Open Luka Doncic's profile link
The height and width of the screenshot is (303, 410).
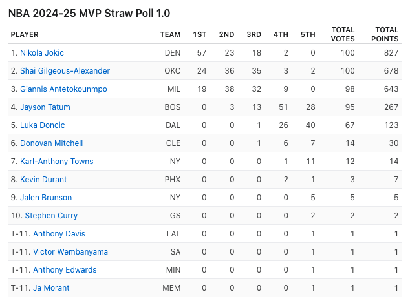[x=42, y=125]
